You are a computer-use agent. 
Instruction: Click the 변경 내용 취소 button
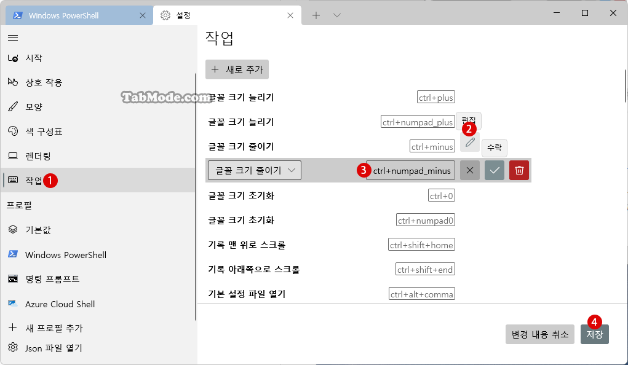(540, 334)
